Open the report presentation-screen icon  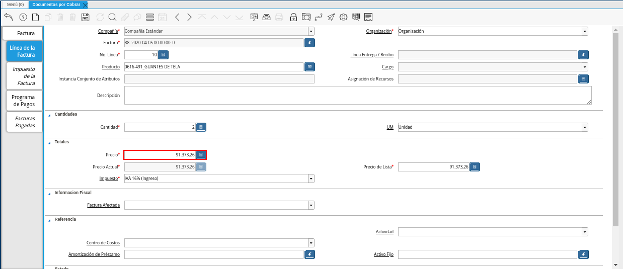tap(254, 17)
